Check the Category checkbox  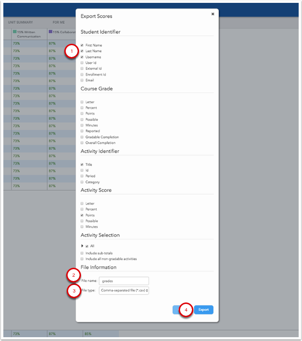pyautogui.click(x=82, y=182)
